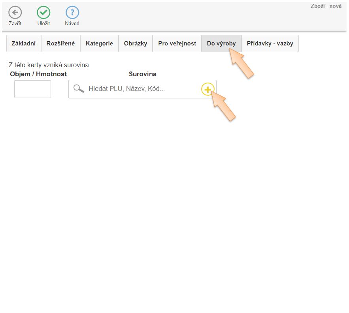This screenshot has height=313, width=349.
Task: Open the Rozšířené tab
Action: (60, 43)
